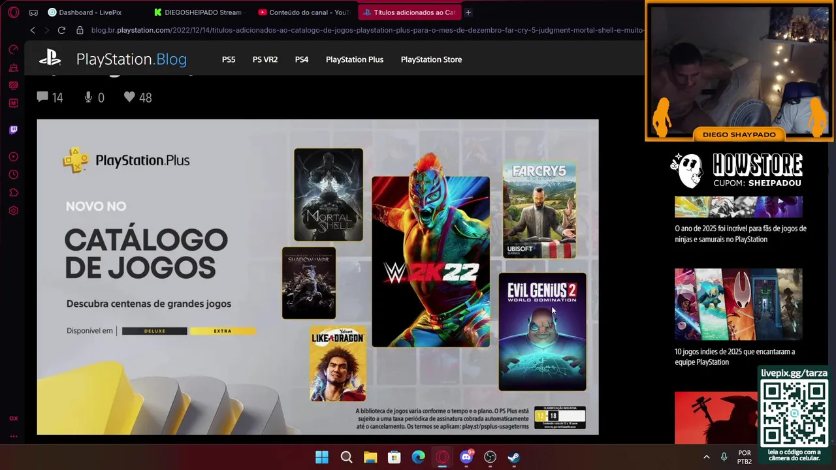This screenshot has width=836, height=470.
Task: Click the indie games article thumbnail
Action: pos(738,304)
